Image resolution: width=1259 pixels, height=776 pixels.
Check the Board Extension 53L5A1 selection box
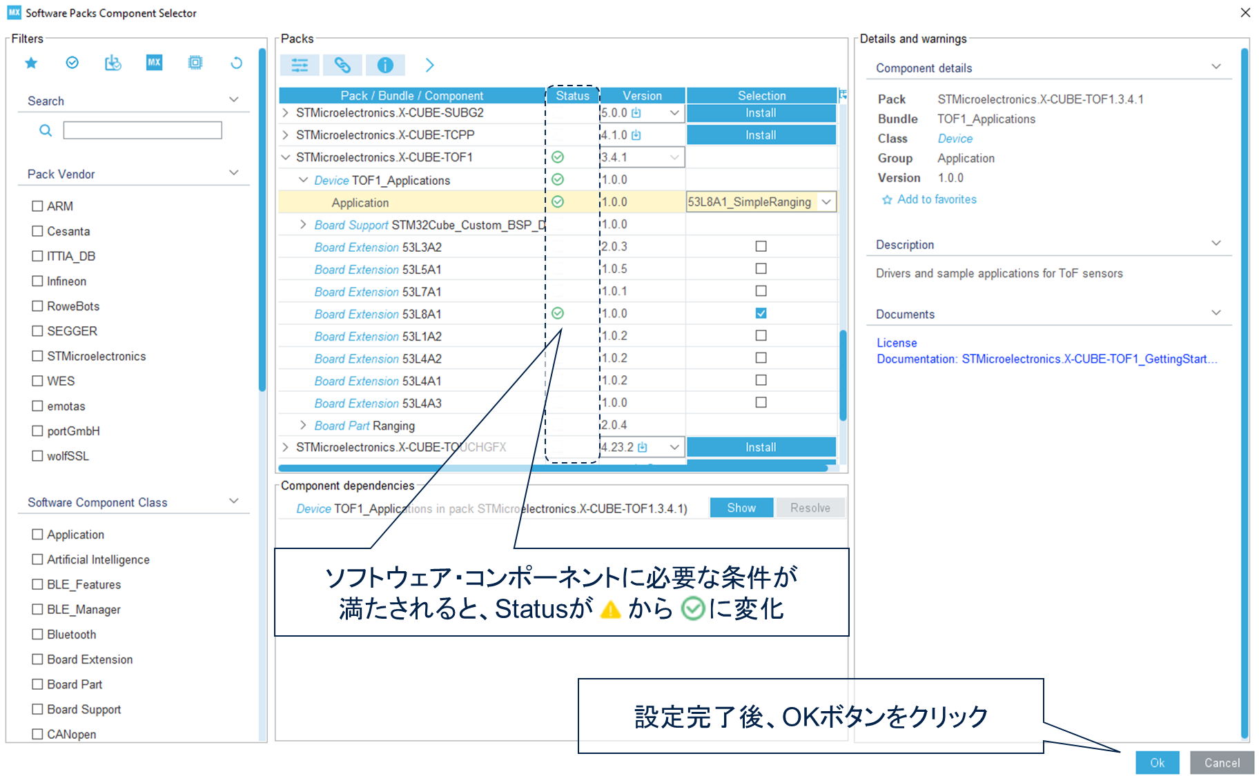coord(761,268)
